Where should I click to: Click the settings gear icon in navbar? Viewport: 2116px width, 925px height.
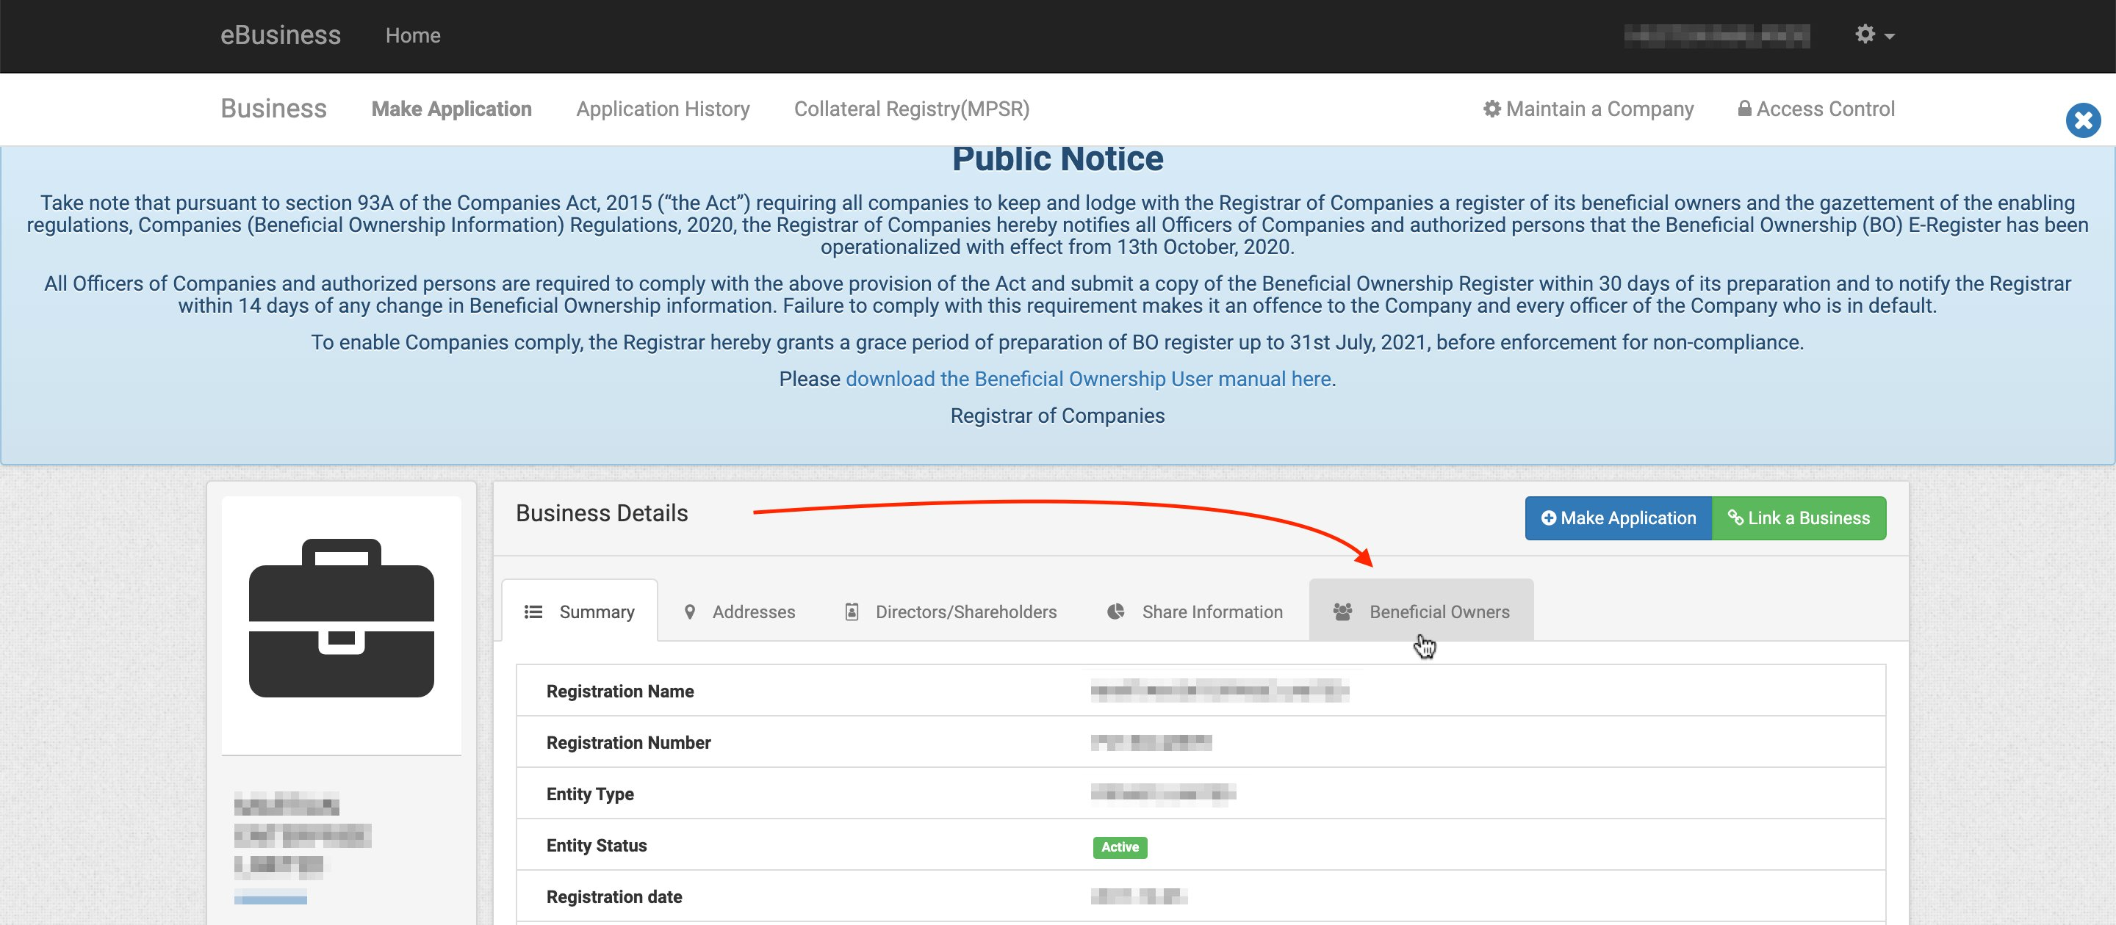[x=1865, y=35]
